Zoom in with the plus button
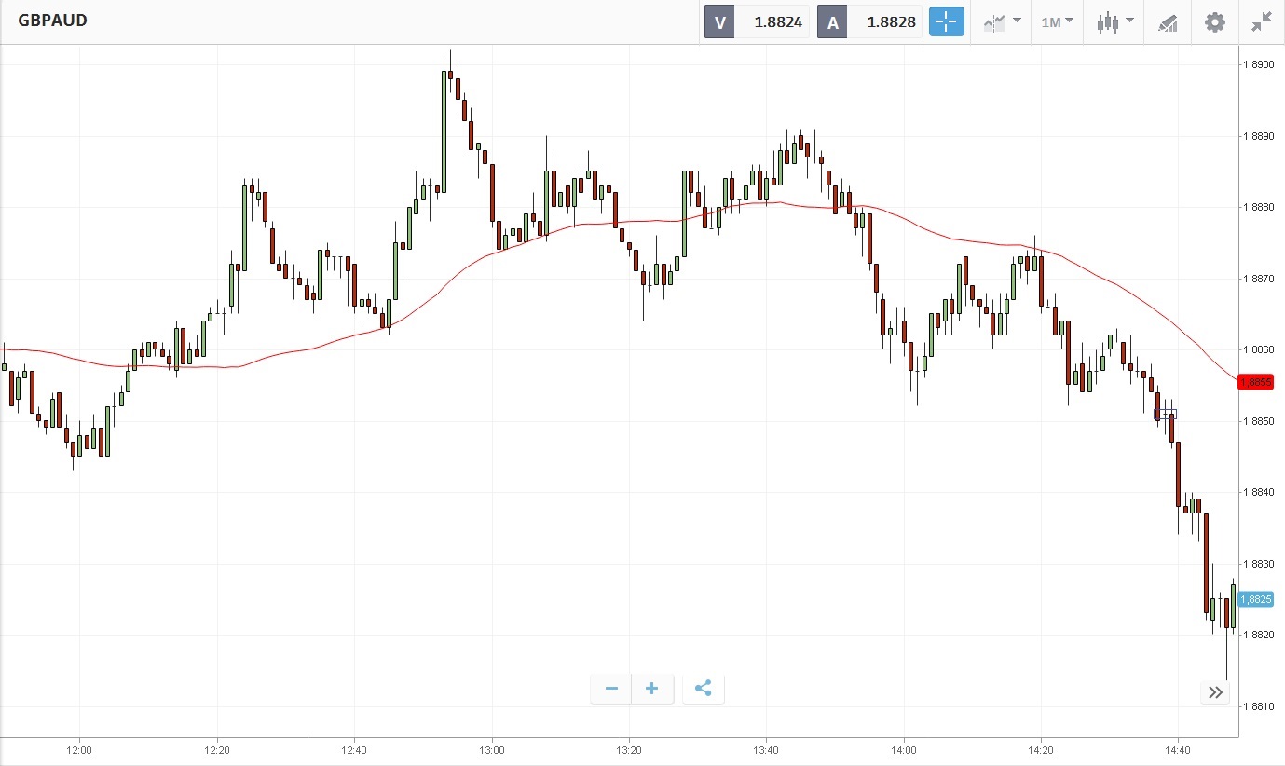 [652, 689]
